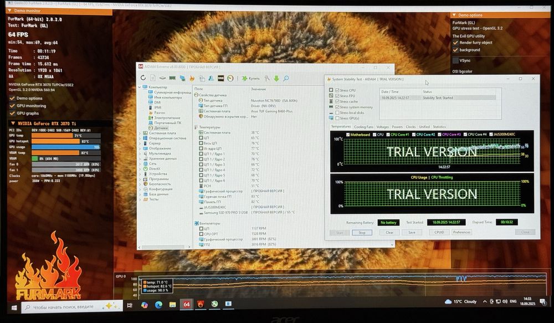Image resolution: width=554 pixels, height=323 pixels.
Task: Open the FurMark flame icon in the taskbar
Action: (x=201, y=304)
